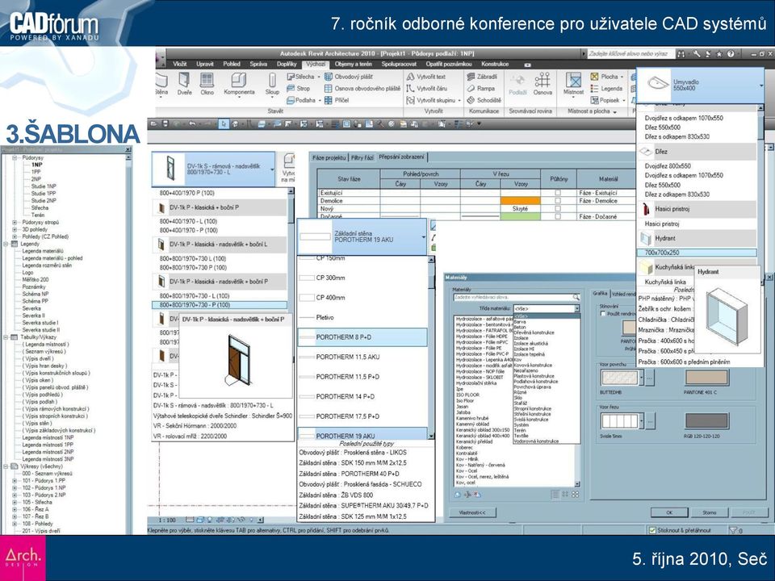This screenshot has height=581, width=775.
Task: Click the Zábradlí (railing) tool
Action: click(x=482, y=77)
